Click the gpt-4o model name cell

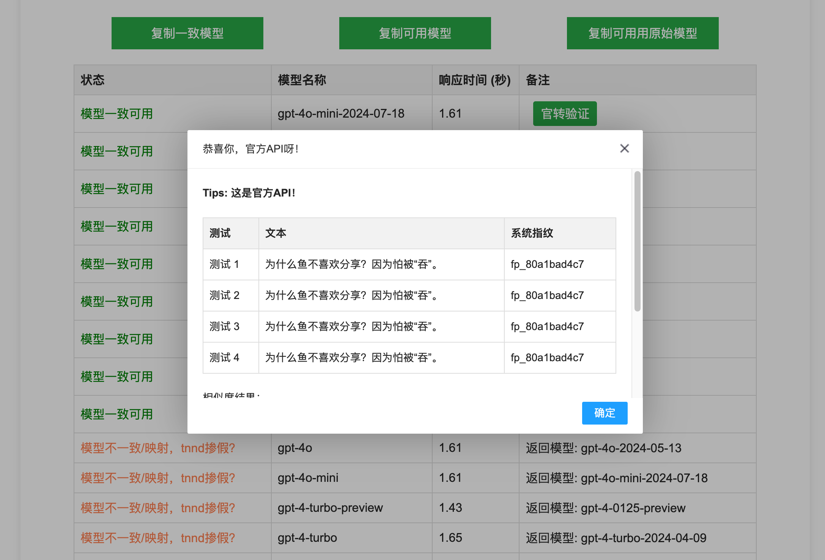tap(351, 448)
